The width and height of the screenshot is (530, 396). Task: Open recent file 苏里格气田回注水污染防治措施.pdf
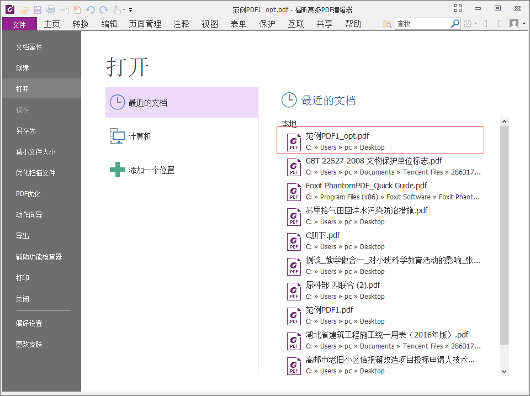pos(384,216)
